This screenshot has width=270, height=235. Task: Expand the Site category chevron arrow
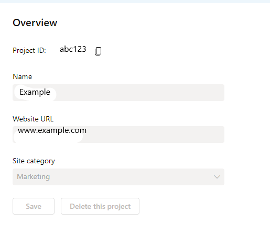coord(217,177)
